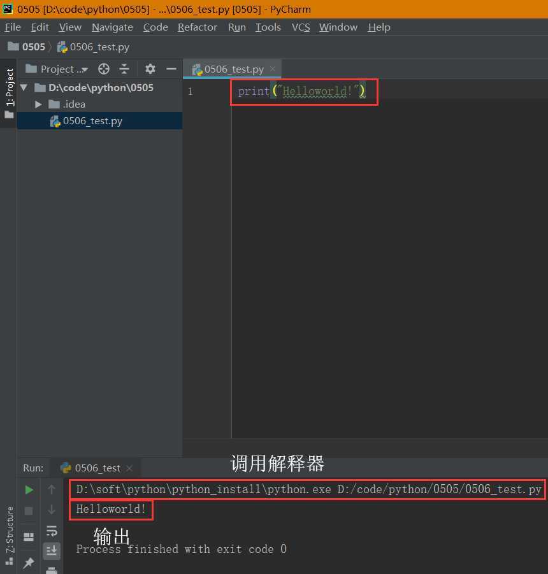
Task: Open the View menu
Action: click(x=70, y=27)
